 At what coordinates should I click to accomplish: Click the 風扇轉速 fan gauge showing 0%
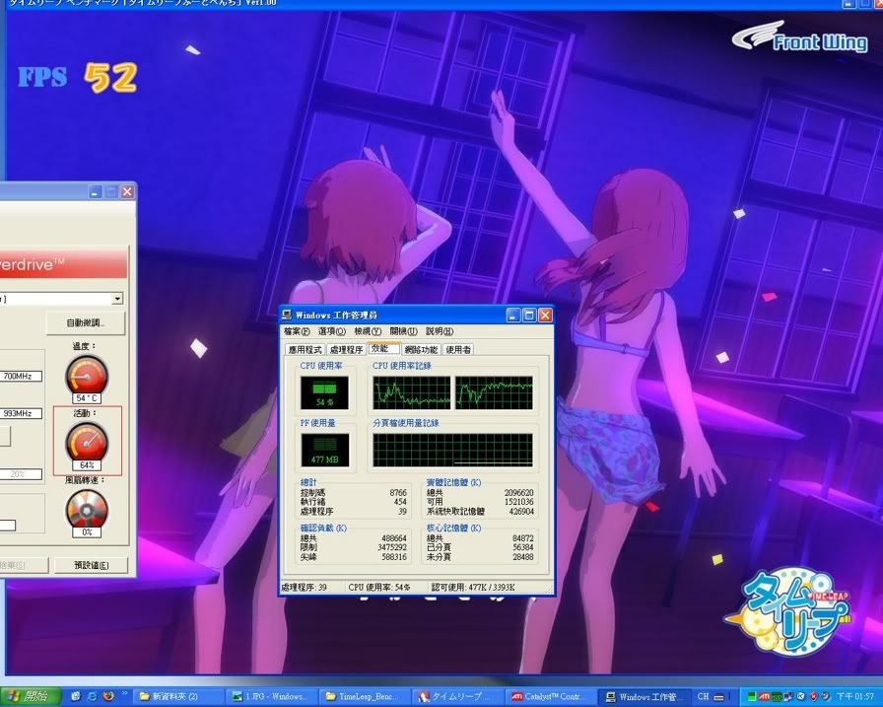click(x=87, y=513)
